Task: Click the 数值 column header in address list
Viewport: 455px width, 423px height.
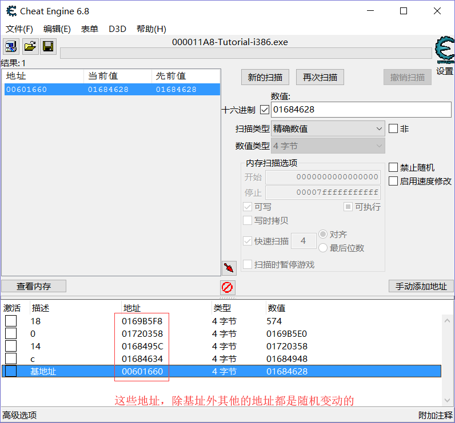Action: click(x=276, y=308)
